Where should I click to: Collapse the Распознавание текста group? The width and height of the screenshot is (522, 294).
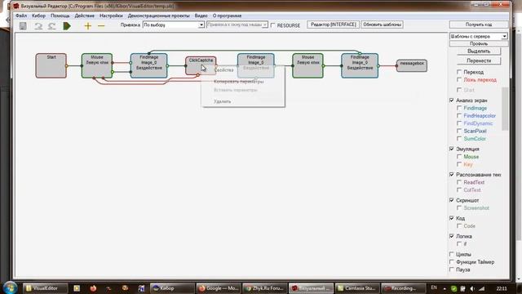(452, 175)
